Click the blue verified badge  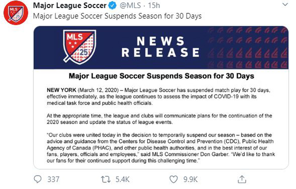pyautogui.click(x=112, y=5)
